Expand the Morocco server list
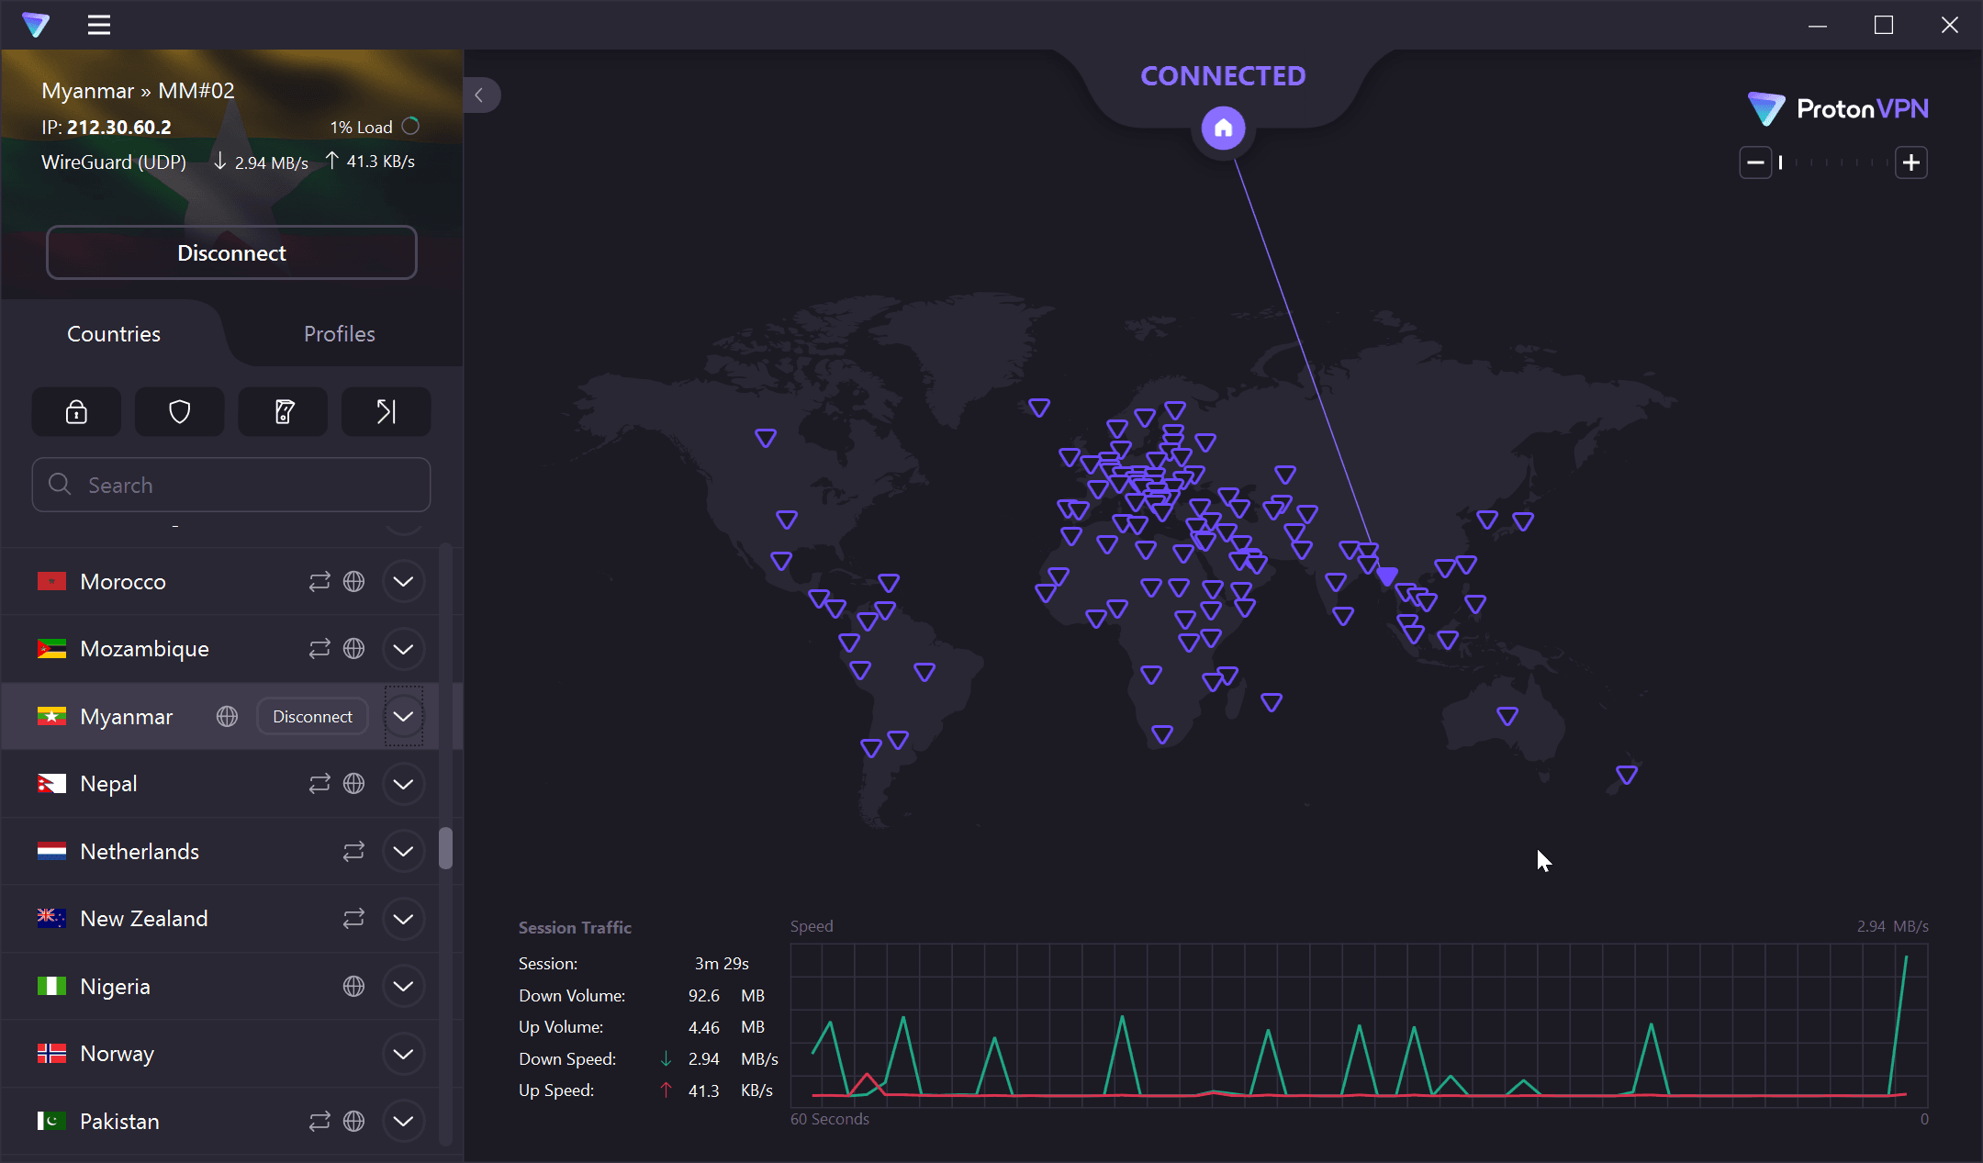This screenshot has width=1983, height=1163. (x=403, y=582)
